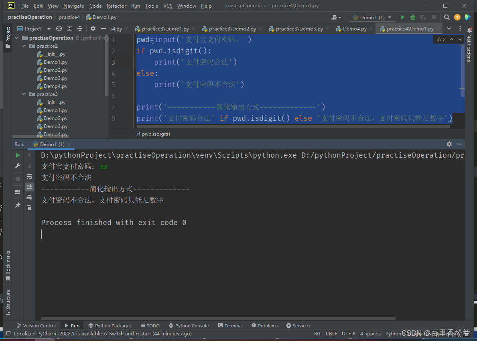The height and width of the screenshot is (341, 477).
Task: Click the Restore Layout icon in the Run panel
Action: click(18, 192)
